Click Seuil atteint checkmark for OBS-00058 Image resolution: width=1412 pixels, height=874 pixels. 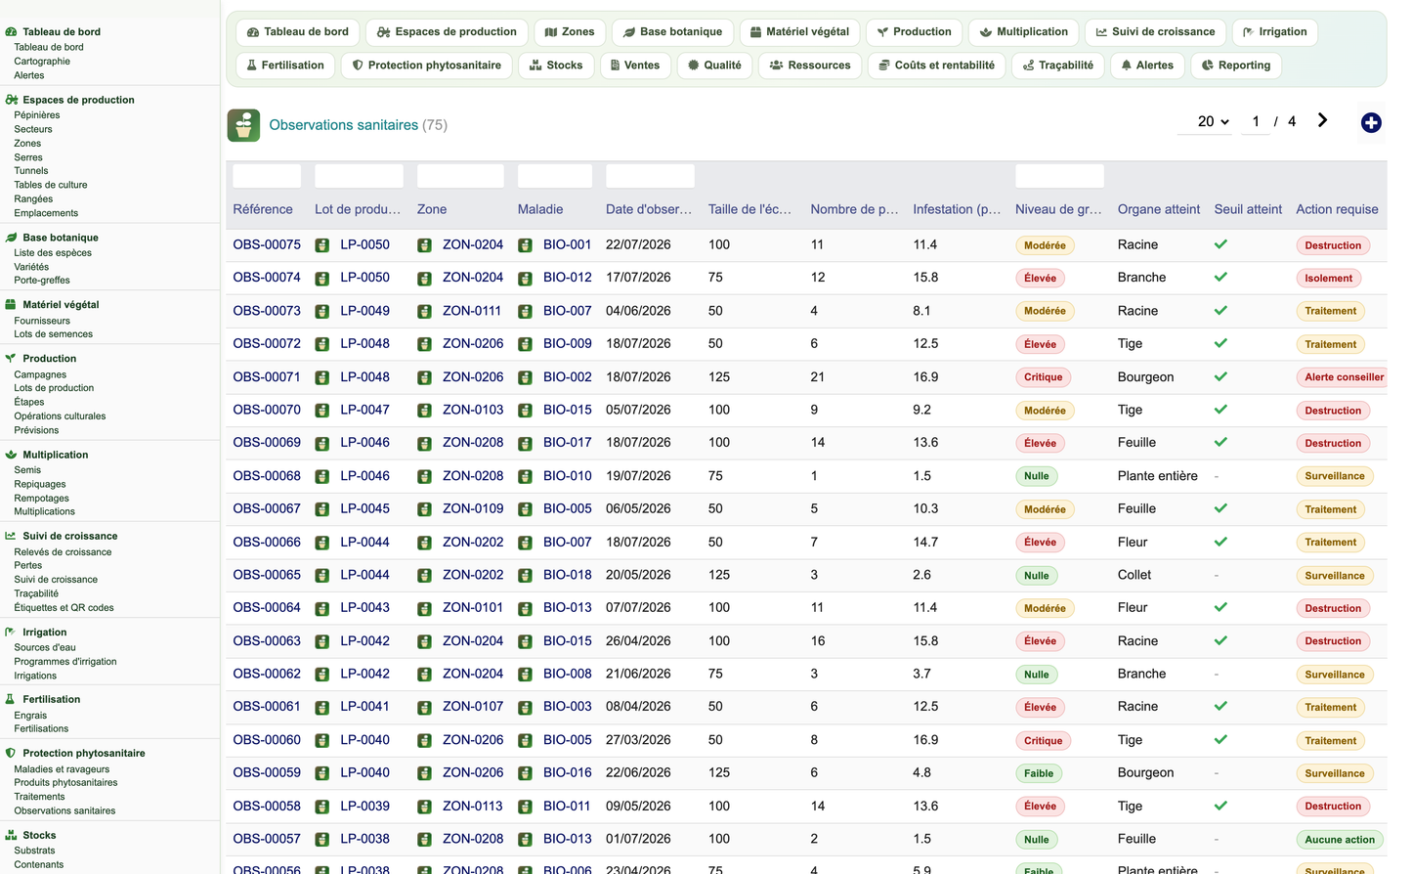click(1220, 806)
